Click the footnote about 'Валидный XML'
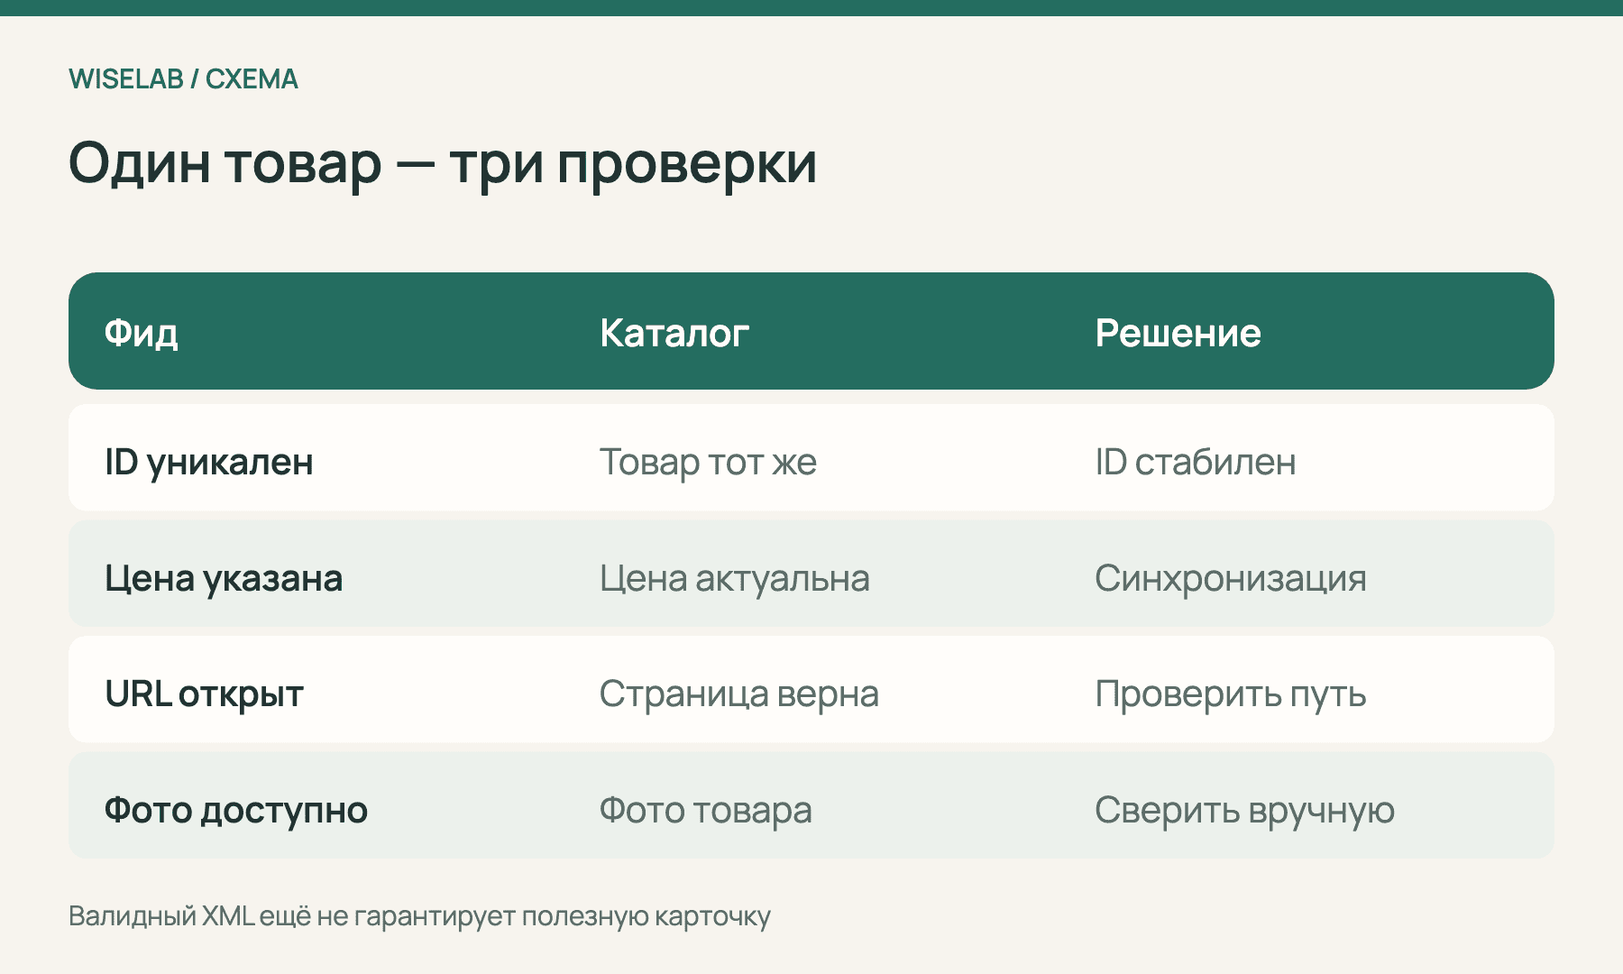 pos(419,916)
